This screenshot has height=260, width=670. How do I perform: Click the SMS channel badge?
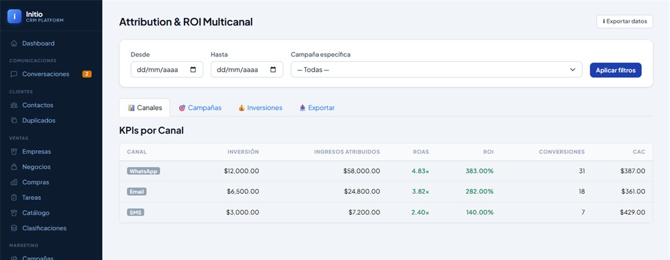click(x=135, y=212)
